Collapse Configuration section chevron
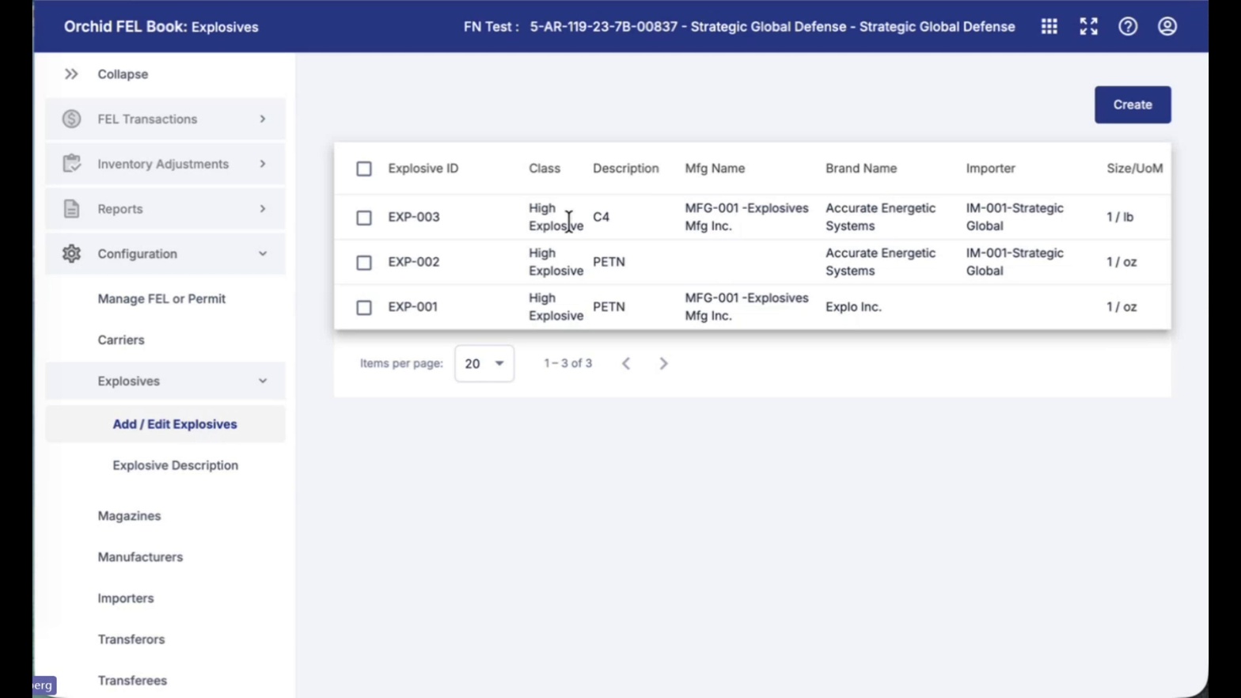The width and height of the screenshot is (1241, 698). point(263,254)
